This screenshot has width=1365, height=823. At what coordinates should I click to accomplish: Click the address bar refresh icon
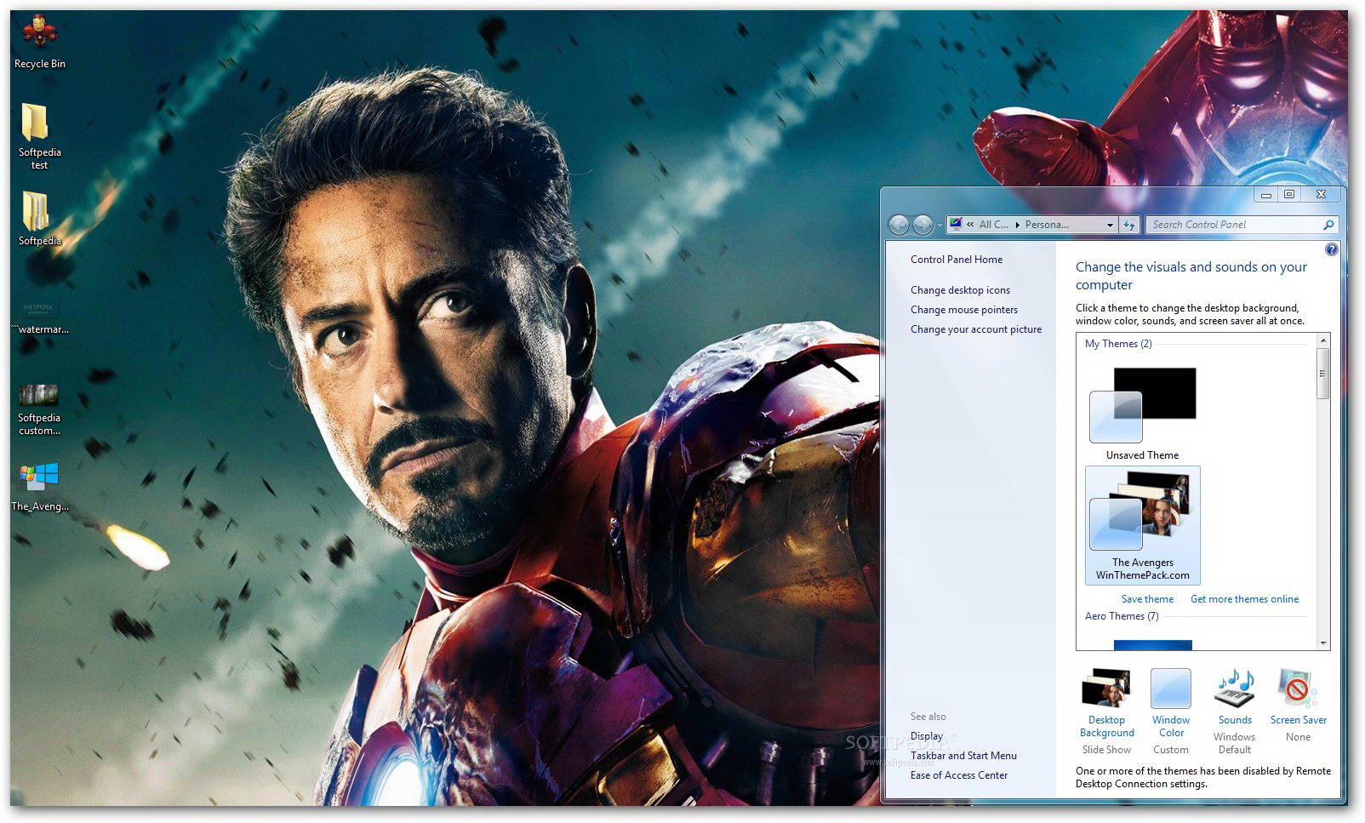pyautogui.click(x=1129, y=225)
